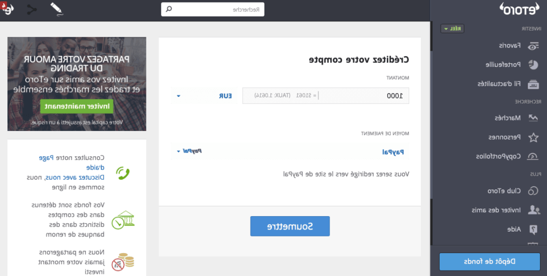Click the Dépôt de fonds button
547x276 pixels.
click(489, 261)
